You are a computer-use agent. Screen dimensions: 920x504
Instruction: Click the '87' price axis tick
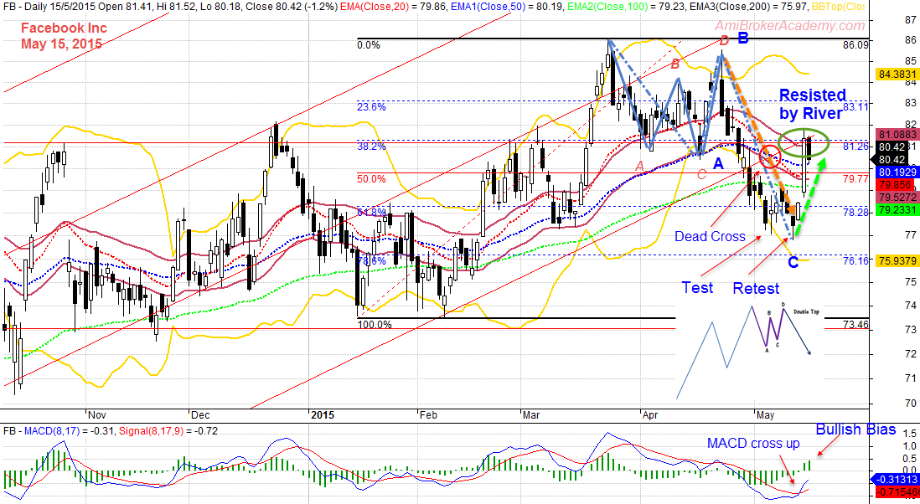(x=911, y=20)
